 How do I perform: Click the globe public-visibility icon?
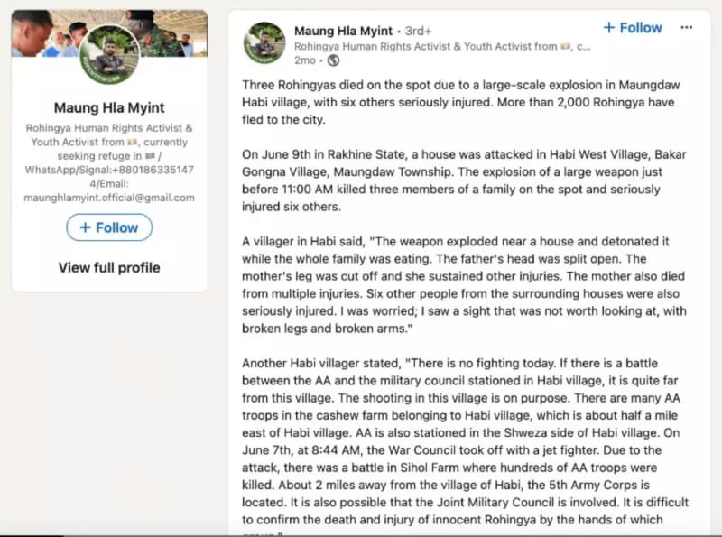(333, 60)
